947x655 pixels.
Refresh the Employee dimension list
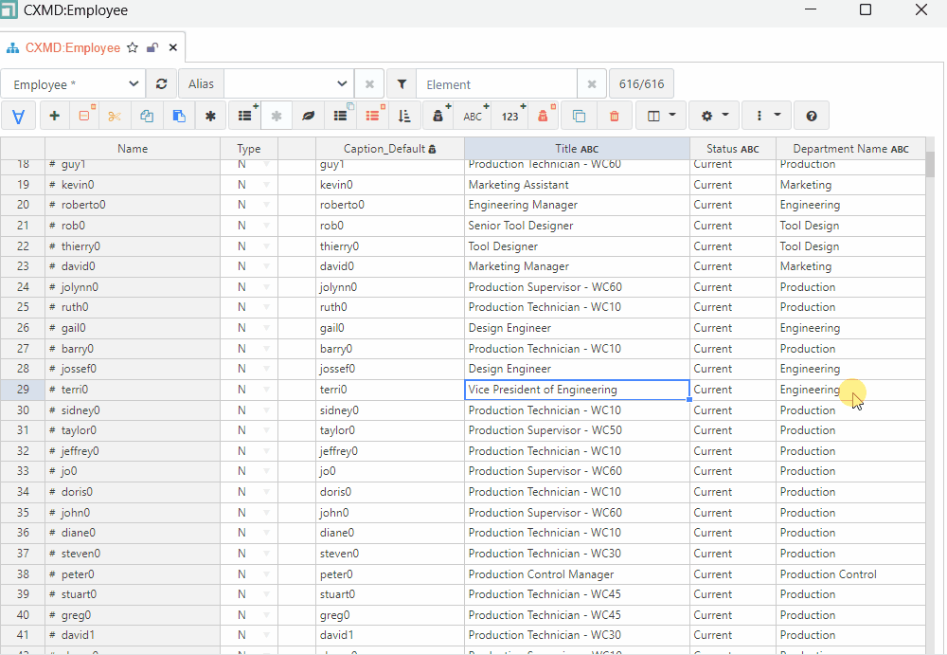tap(162, 84)
